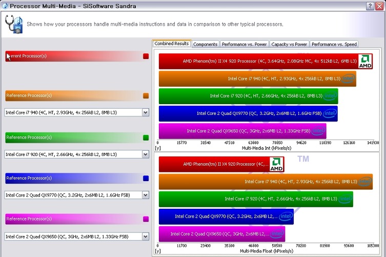Click Core i7 940 bar in Int chart
This screenshot has height=257, width=386.
coord(257,78)
